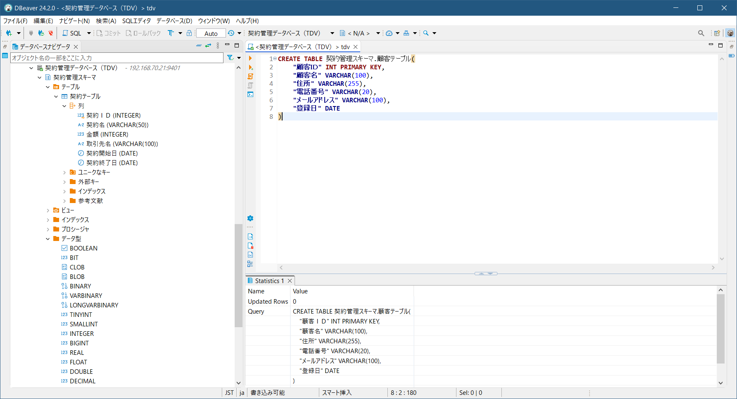Toggle link with editor arrows icon
Image resolution: width=737 pixels, height=399 pixels.
coord(208,46)
